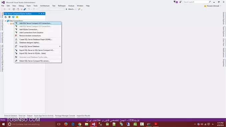Open the Azure App Service Activity tab
This screenshot has height=127, width=226.
(44, 116)
